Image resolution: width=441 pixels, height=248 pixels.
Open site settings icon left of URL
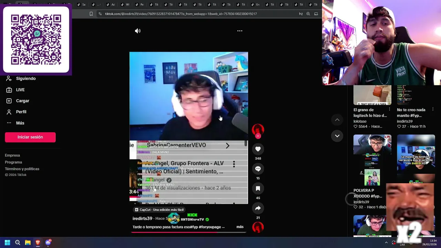pos(100,14)
